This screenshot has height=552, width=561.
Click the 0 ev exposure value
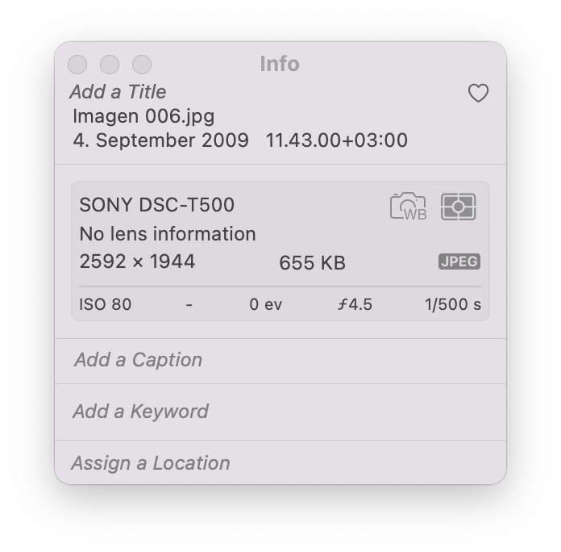click(x=265, y=305)
